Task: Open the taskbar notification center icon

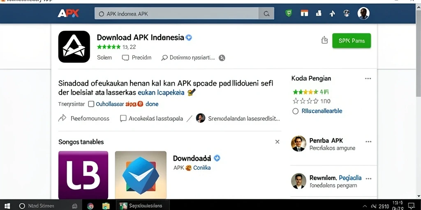Action: point(411,206)
